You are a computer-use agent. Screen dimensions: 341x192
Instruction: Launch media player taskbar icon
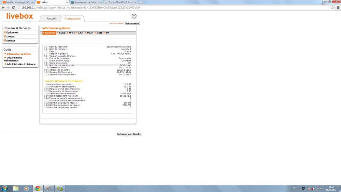[26, 189]
